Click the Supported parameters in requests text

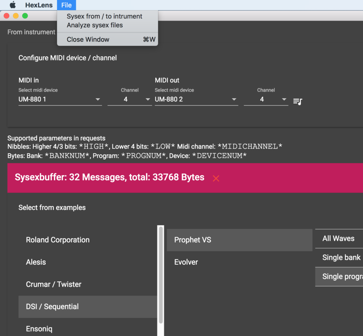click(56, 138)
